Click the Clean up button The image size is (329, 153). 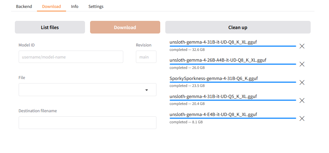(238, 27)
